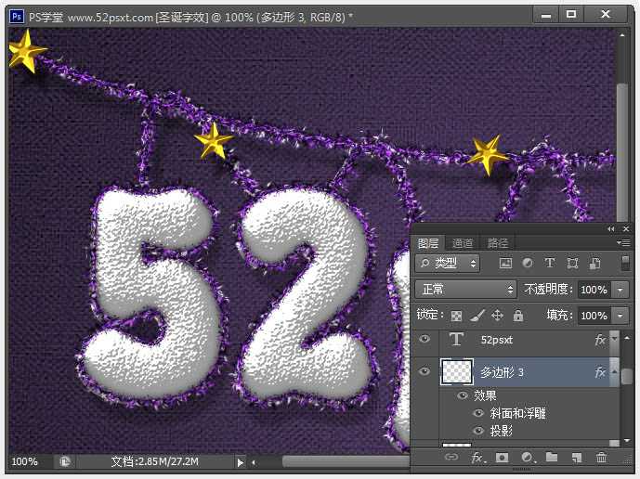The height and width of the screenshot is (479, 640).
Task: Add a layer mask
Action: [x=502, y=458]
